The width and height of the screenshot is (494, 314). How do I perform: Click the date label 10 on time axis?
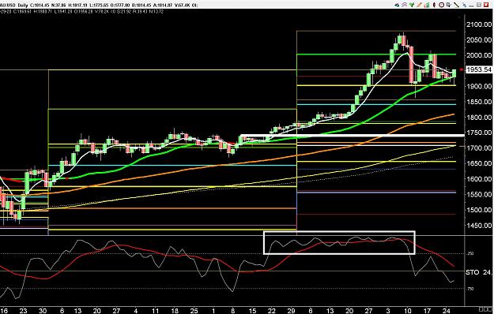[x=408, y=311]
